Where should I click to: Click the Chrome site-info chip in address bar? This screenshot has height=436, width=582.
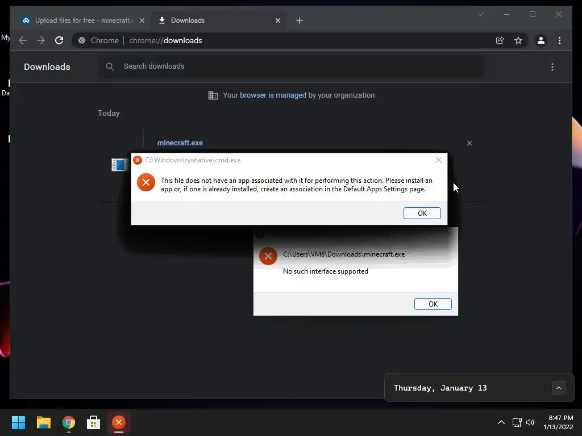pos(98,40)
